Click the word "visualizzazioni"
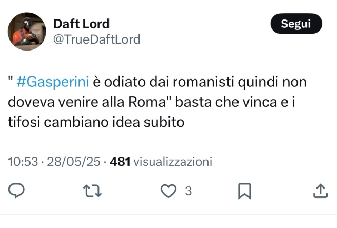The height and width of the screenshot is (228, 337). click(173, 162)
